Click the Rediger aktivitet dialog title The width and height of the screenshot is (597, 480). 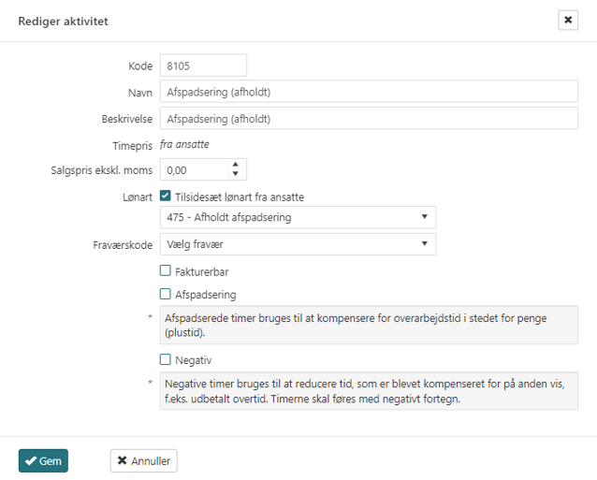[x=63, y=21]
